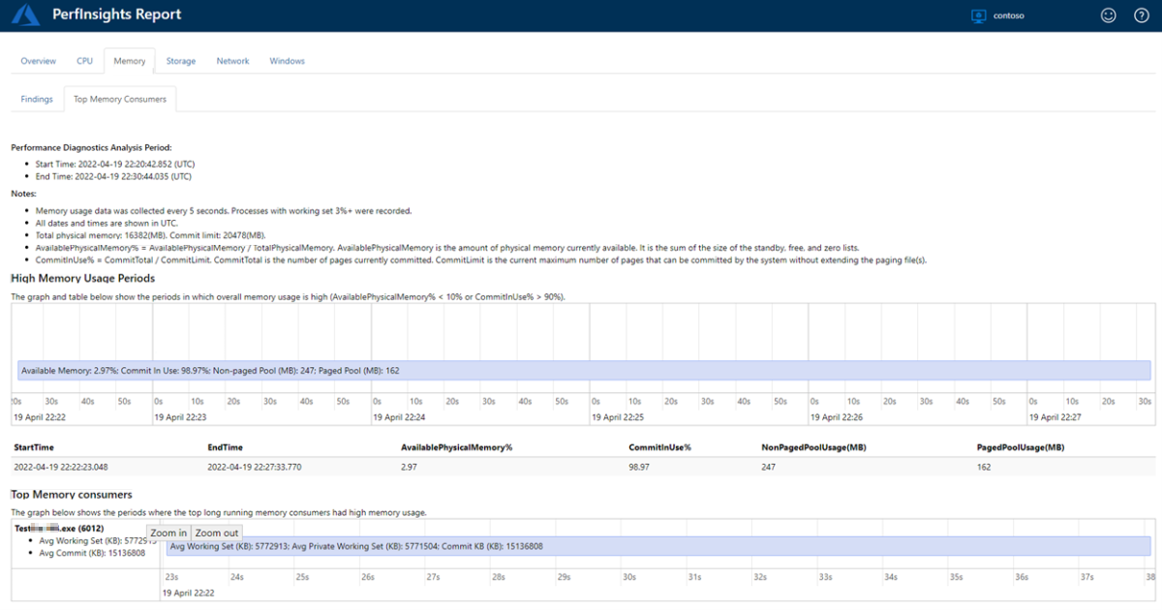Open the help question mark icon
Viewport: 1162px width, 610px height.
[x=1141, y=15]
